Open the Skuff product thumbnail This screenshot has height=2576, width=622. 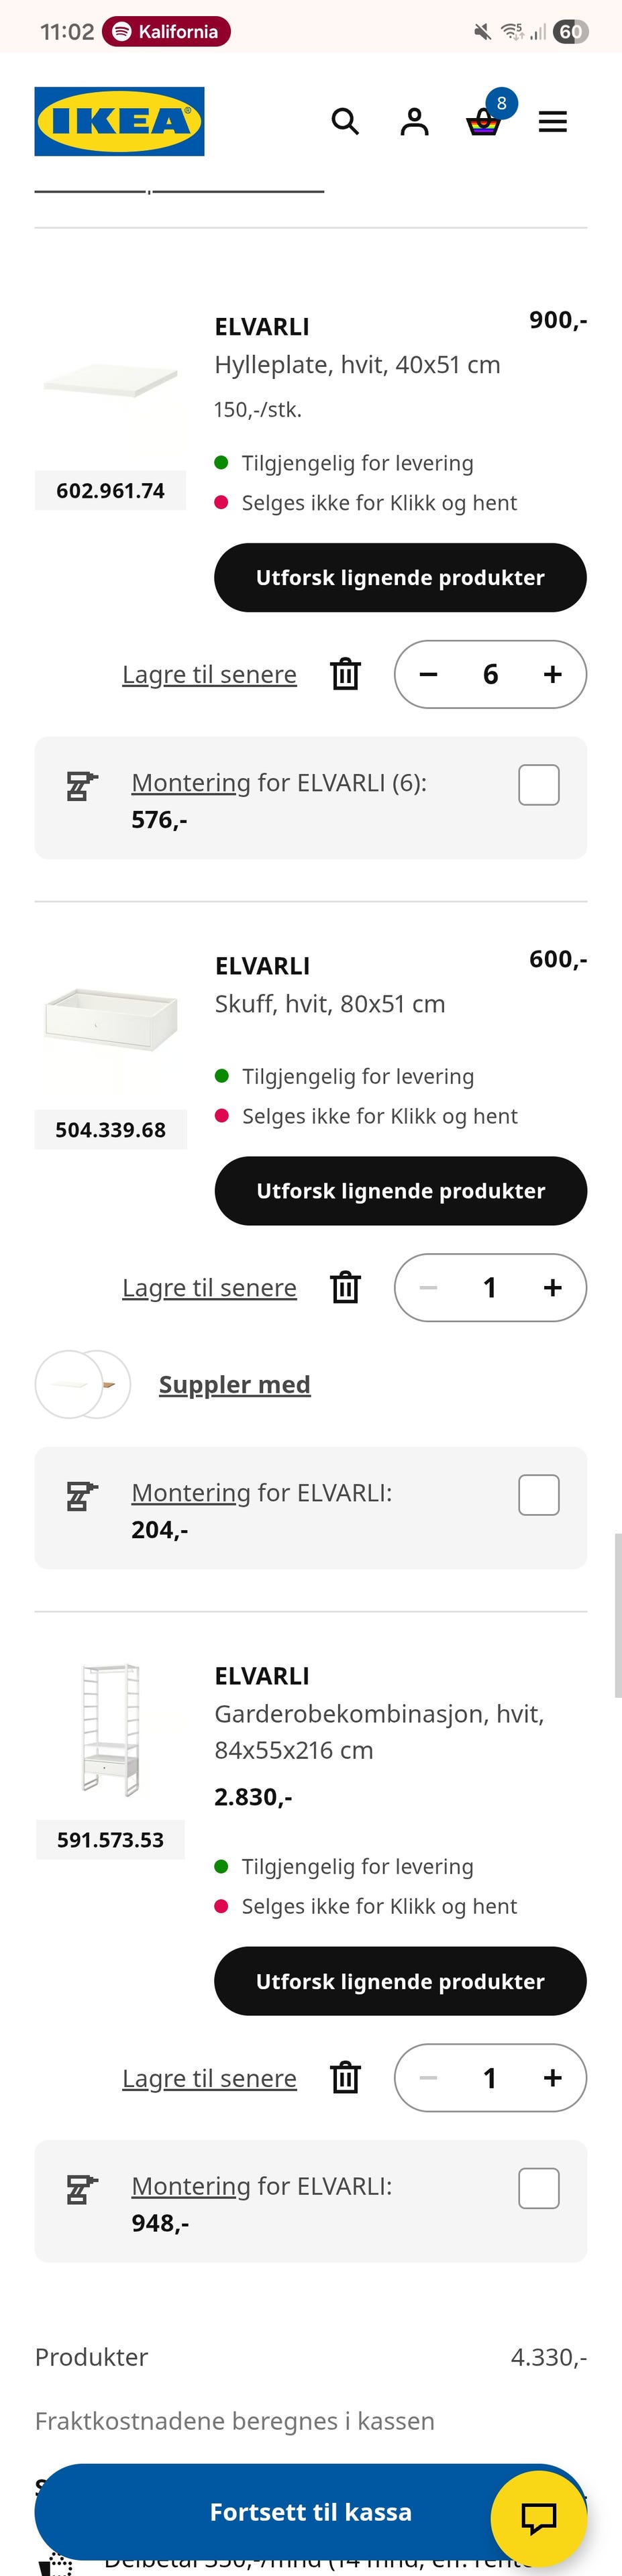tap(110, 1020)
